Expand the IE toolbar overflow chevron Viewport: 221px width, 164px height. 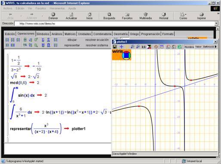click(x=218, y=14)
